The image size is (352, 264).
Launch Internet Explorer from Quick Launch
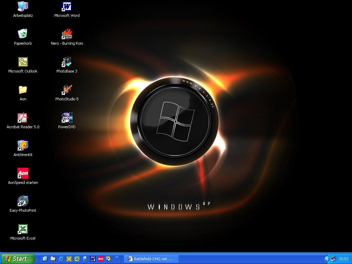(61, 259)
